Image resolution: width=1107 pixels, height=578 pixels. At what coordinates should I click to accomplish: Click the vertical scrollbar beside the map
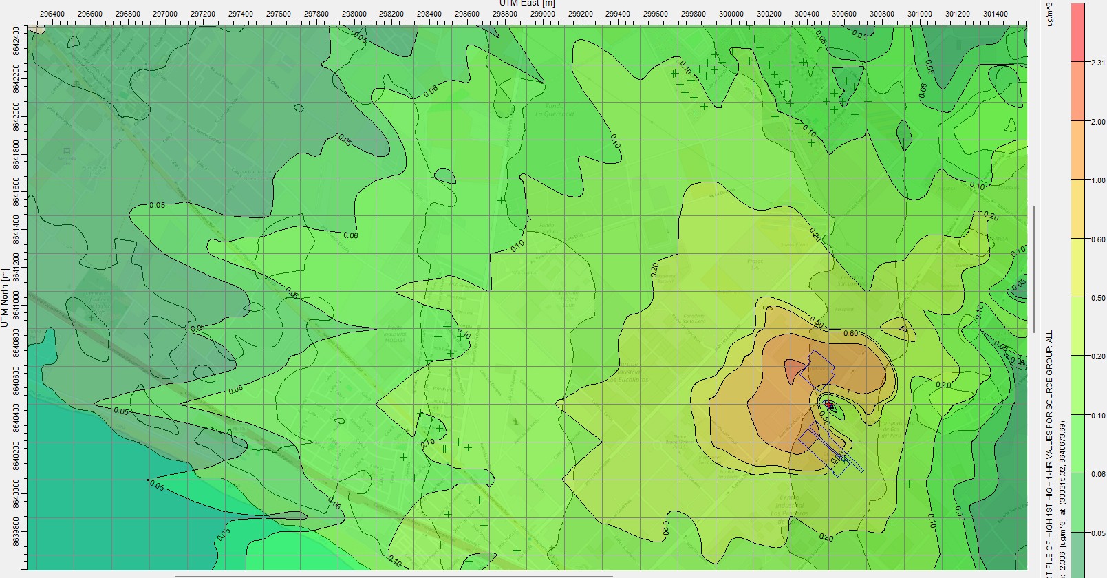tap(1033, 268)
